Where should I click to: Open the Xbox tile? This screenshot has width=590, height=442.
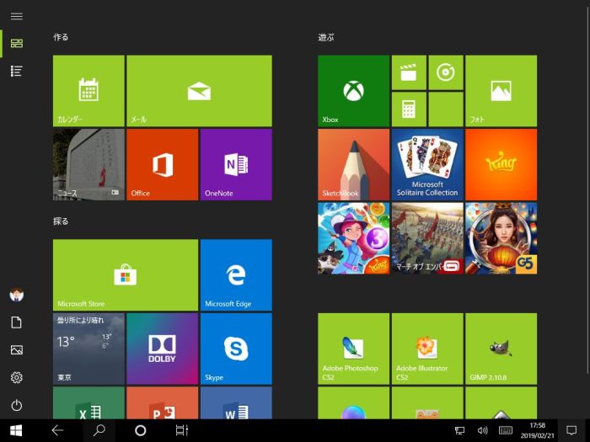click(x=353, y=91)
